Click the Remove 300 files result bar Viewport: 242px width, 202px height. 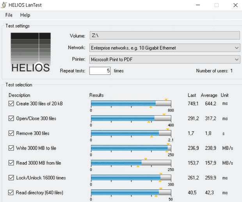[131, 133]
